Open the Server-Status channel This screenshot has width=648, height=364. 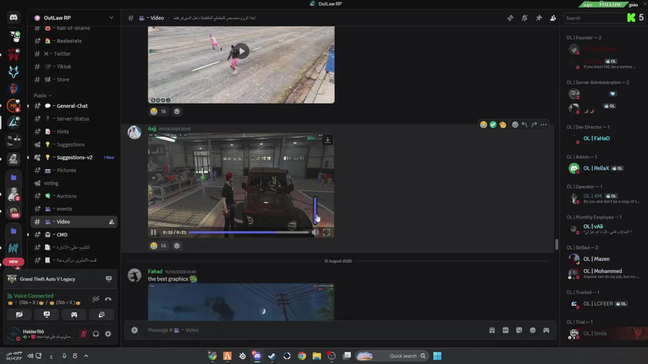pyautogui.click(x=74, y=119)
